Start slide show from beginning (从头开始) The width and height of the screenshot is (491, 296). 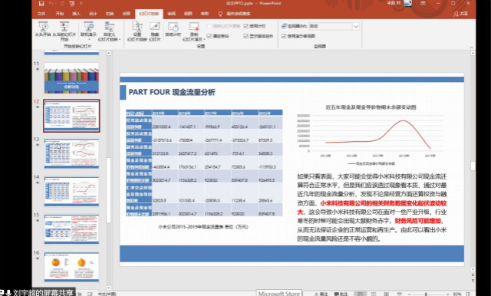click(x=43, y=29)
